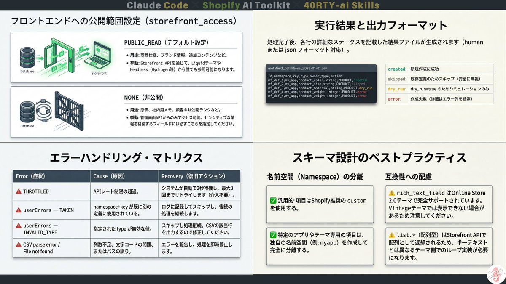Click the bullet '用途: 商品仕様、ブランド情報'
506x284 pixels.
(177, 55)
